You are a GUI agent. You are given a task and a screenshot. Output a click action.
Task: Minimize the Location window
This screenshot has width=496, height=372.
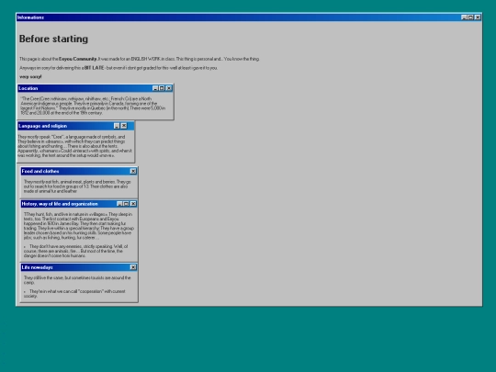[155, 88]
